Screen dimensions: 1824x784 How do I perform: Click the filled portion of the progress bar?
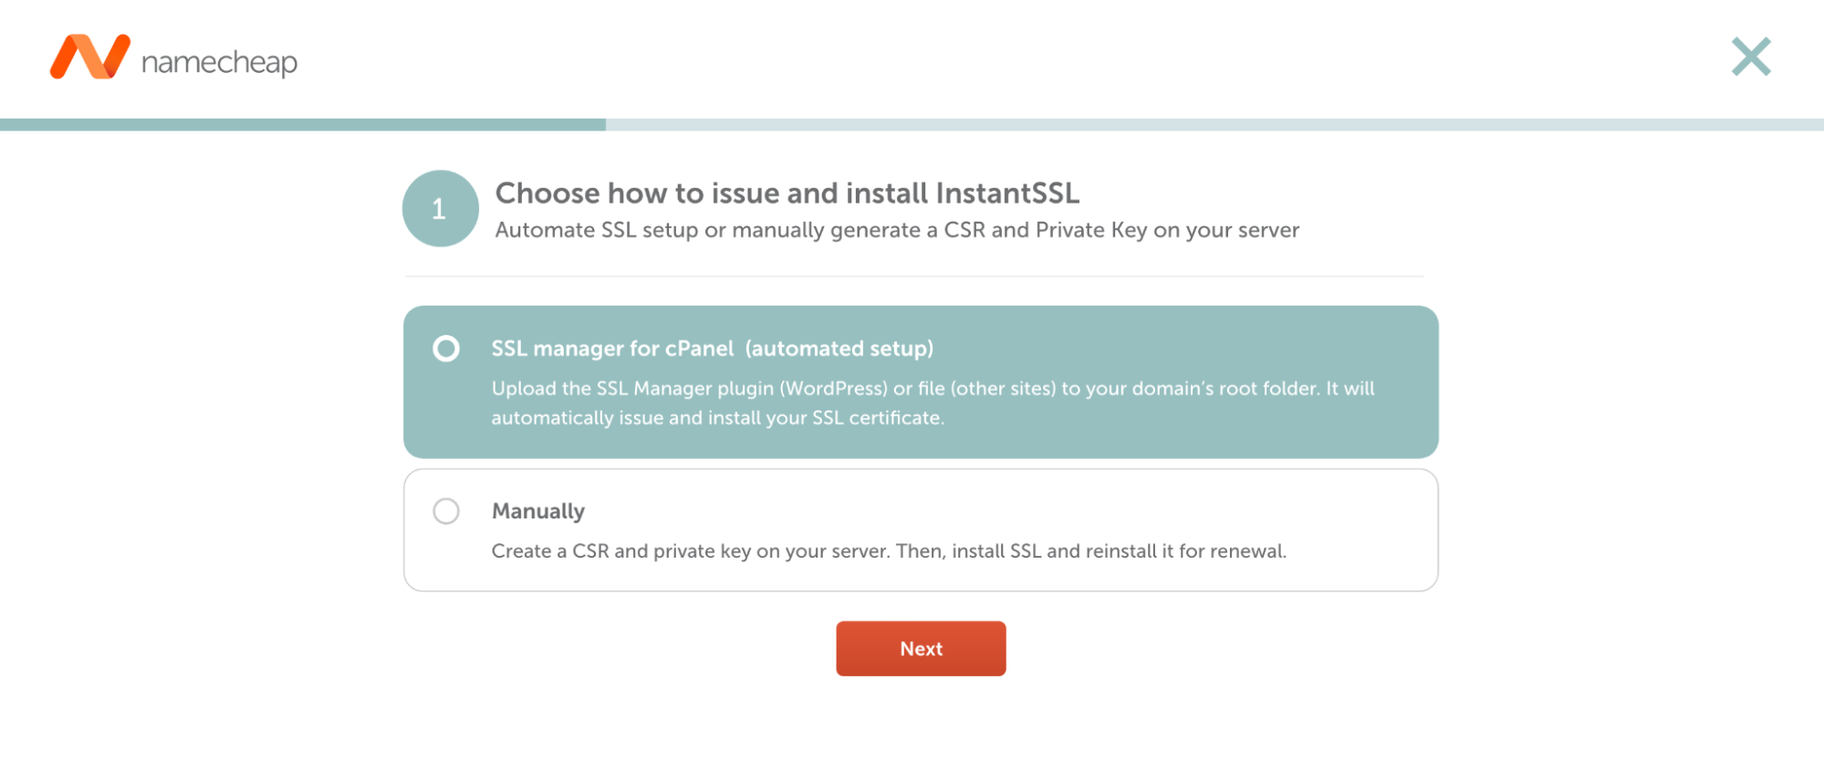[303, 124]
